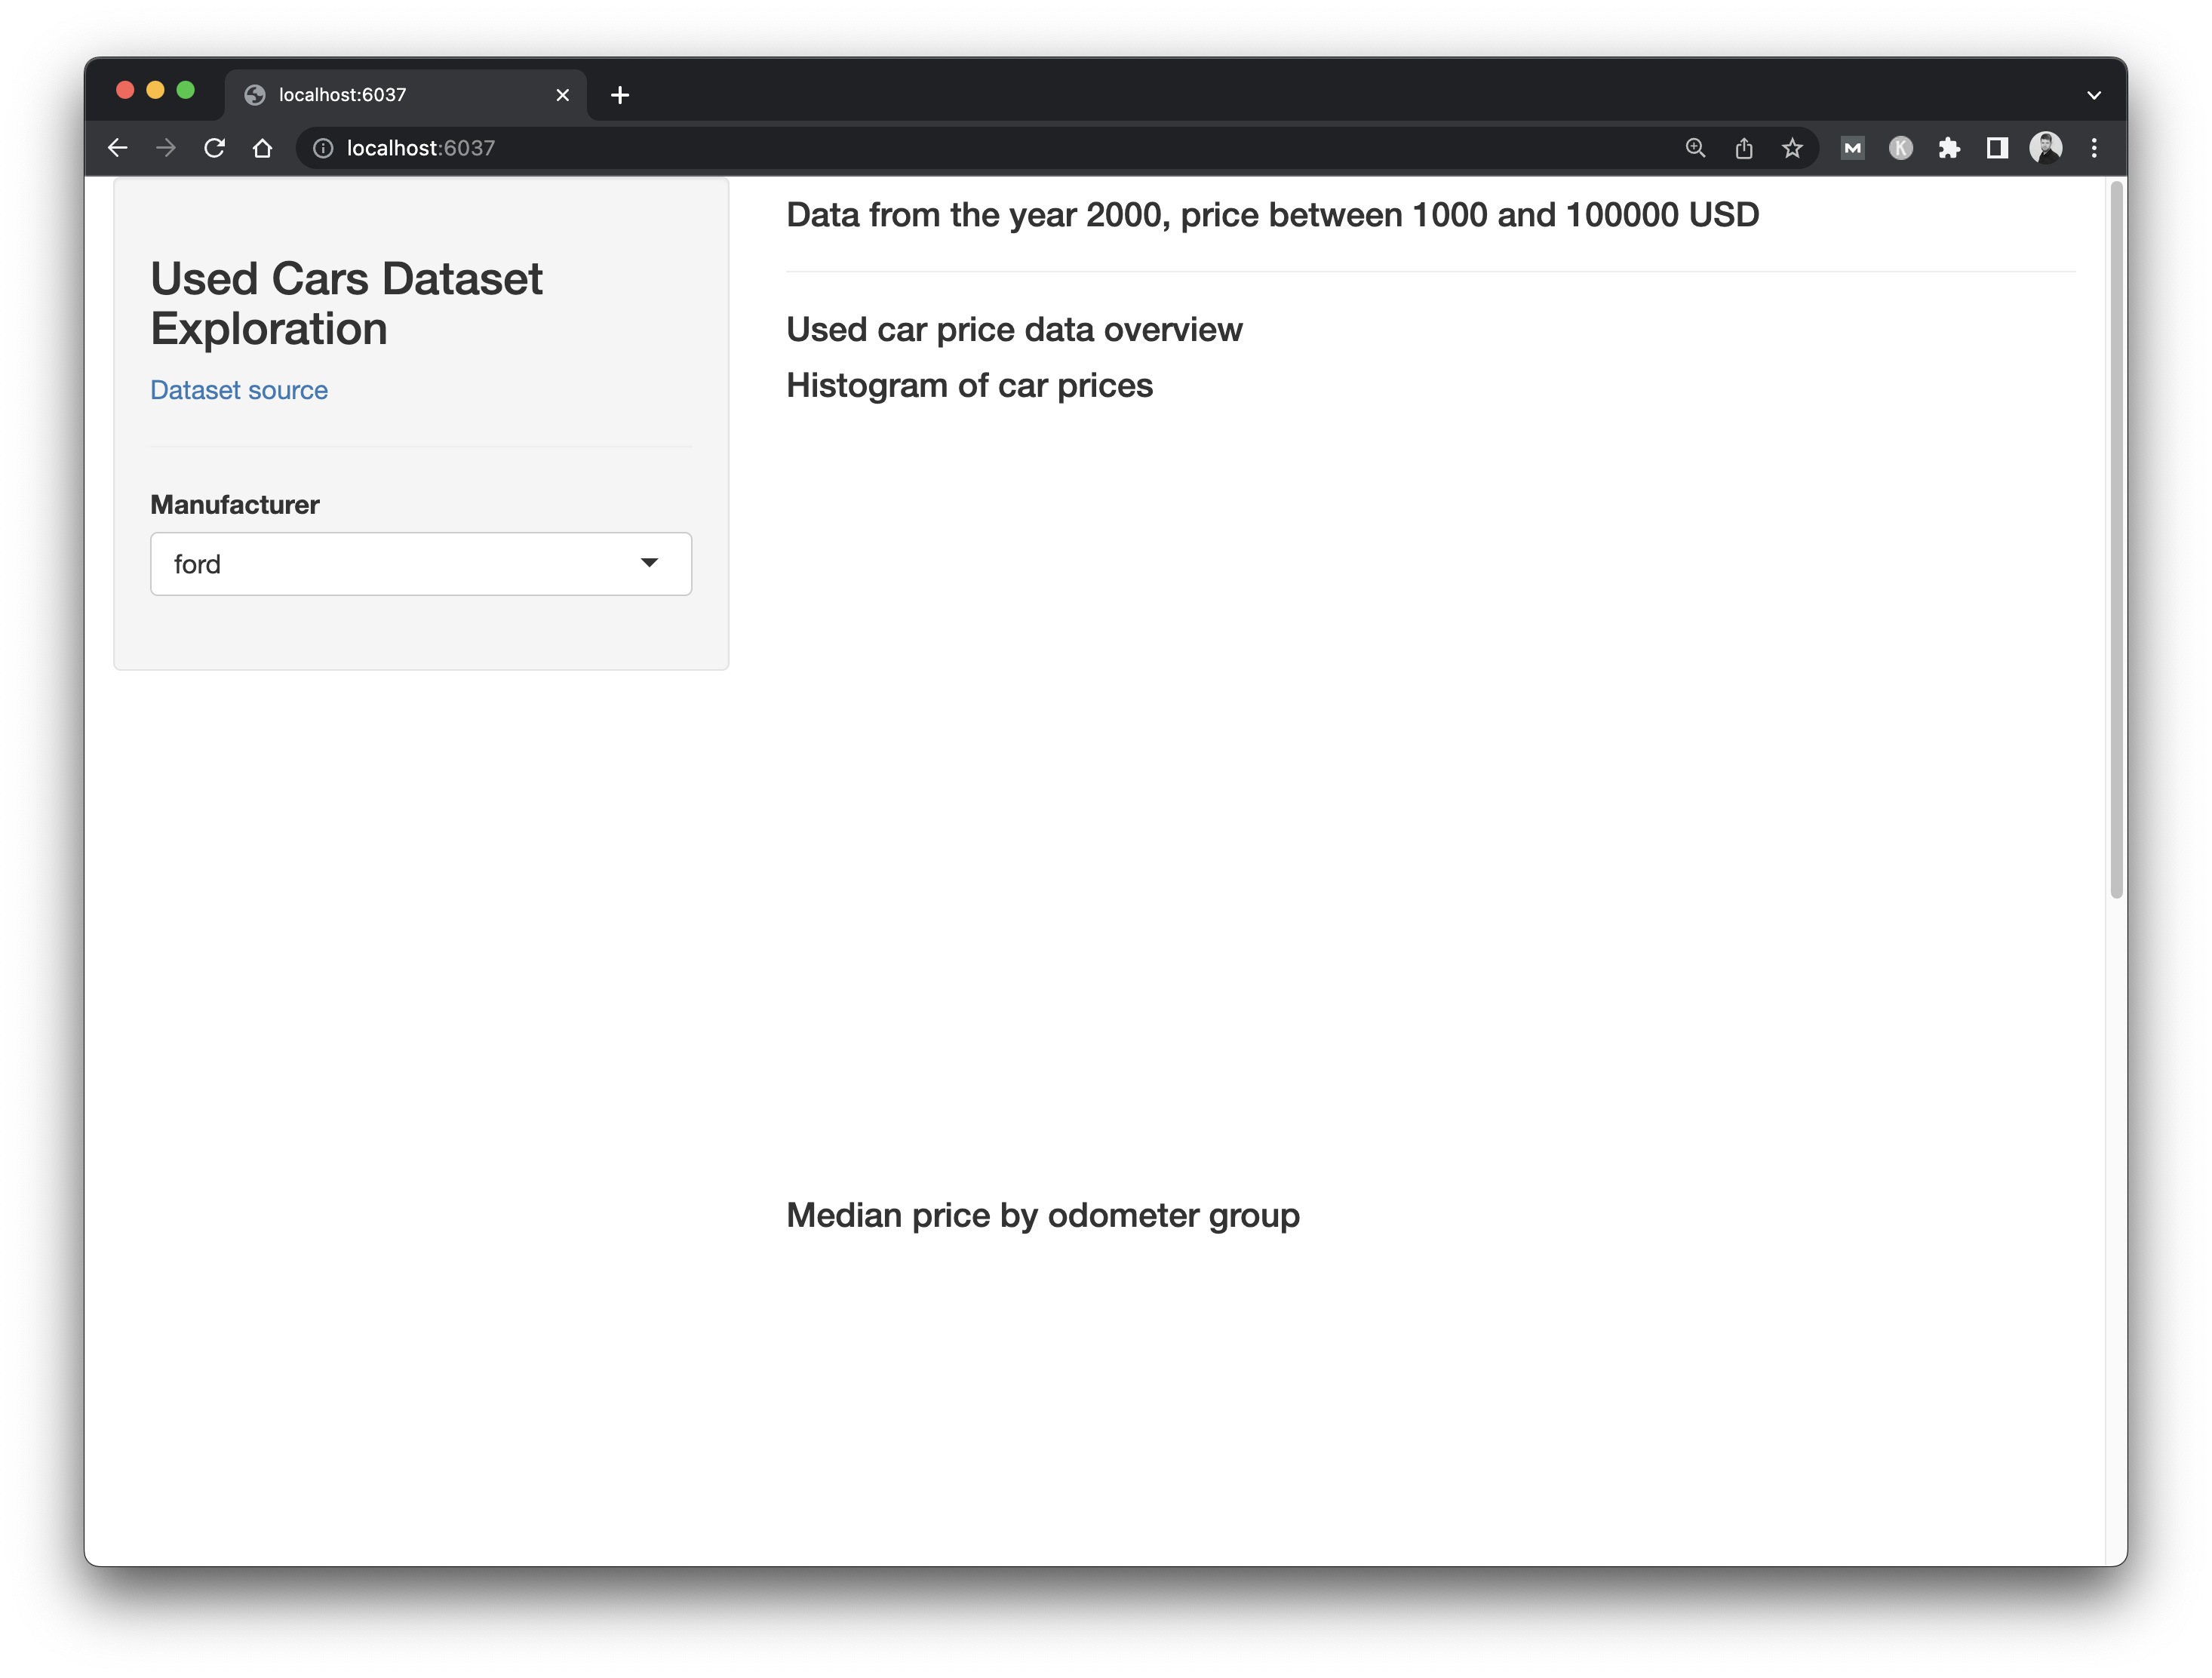Open the Manufacturer dropdown showing ford

pyautogui.click(x=421, y=564)
